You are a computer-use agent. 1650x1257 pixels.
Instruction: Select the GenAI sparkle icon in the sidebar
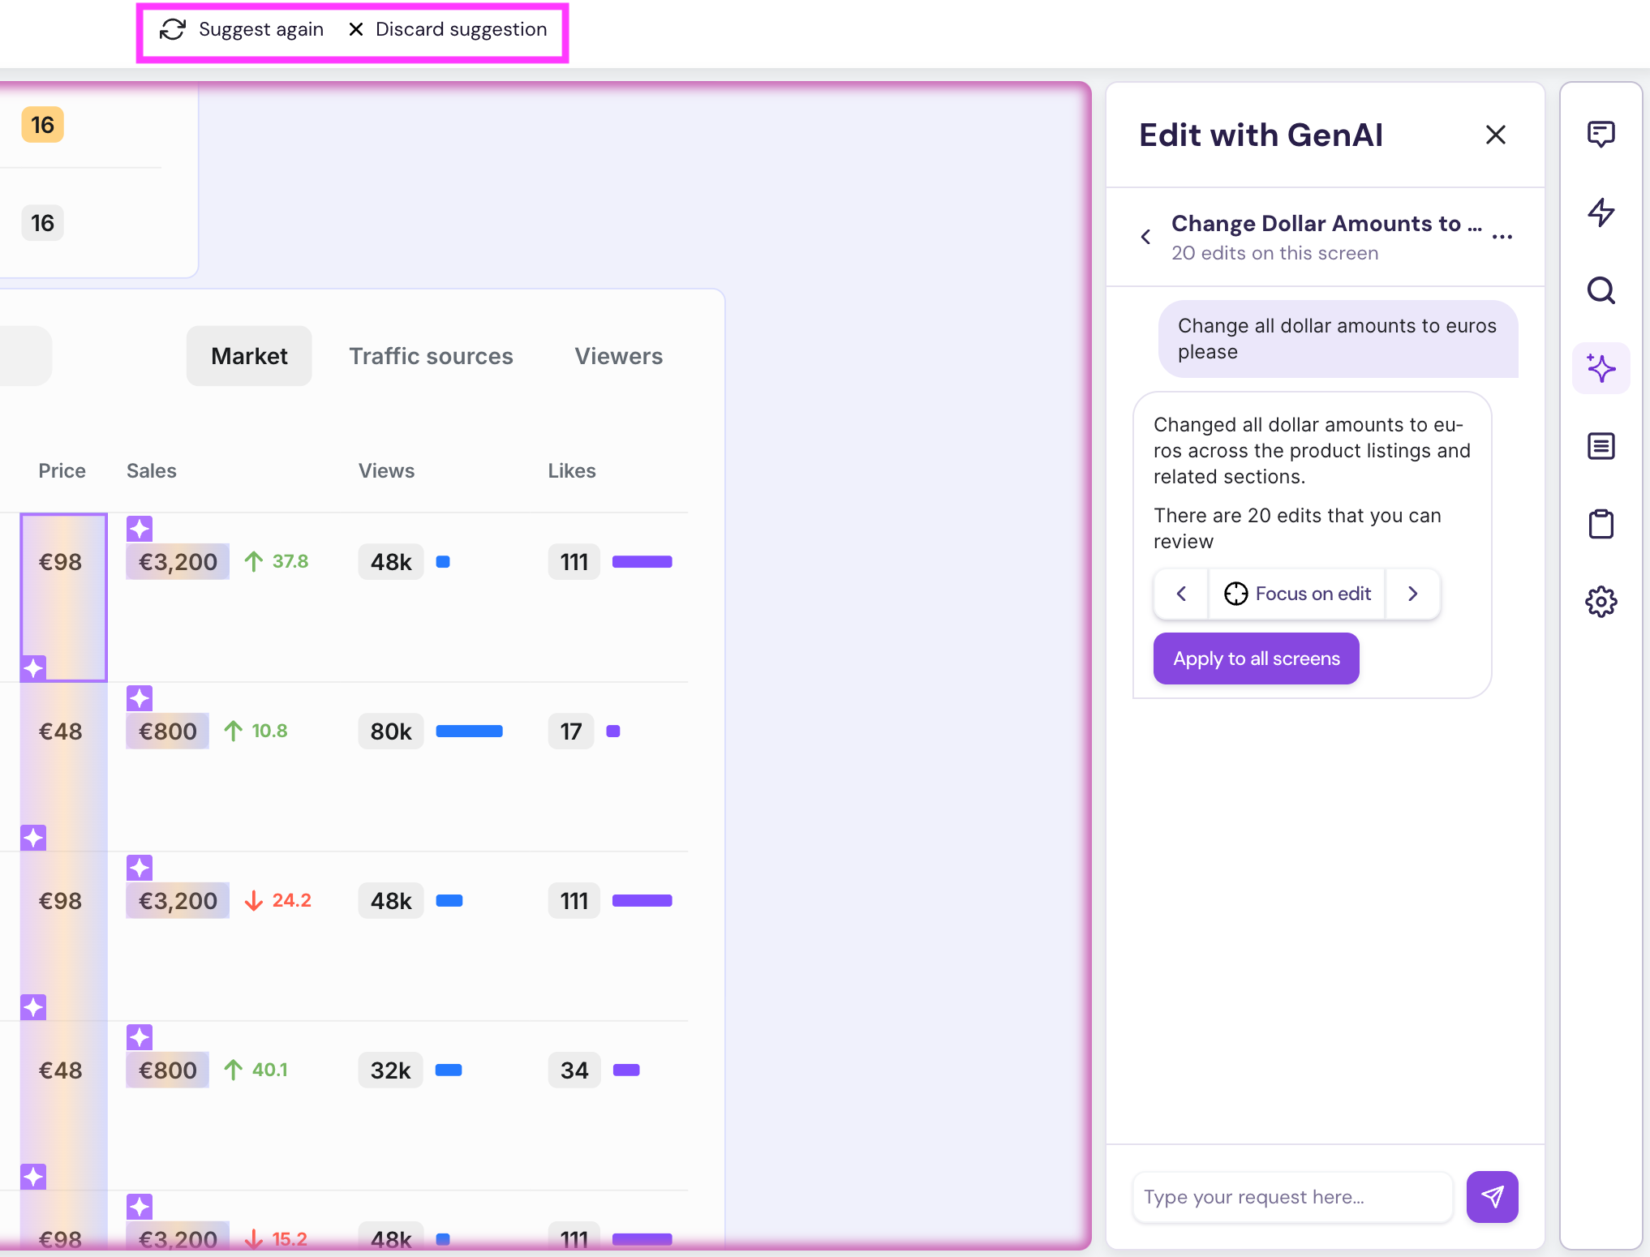coord(1601,368)
